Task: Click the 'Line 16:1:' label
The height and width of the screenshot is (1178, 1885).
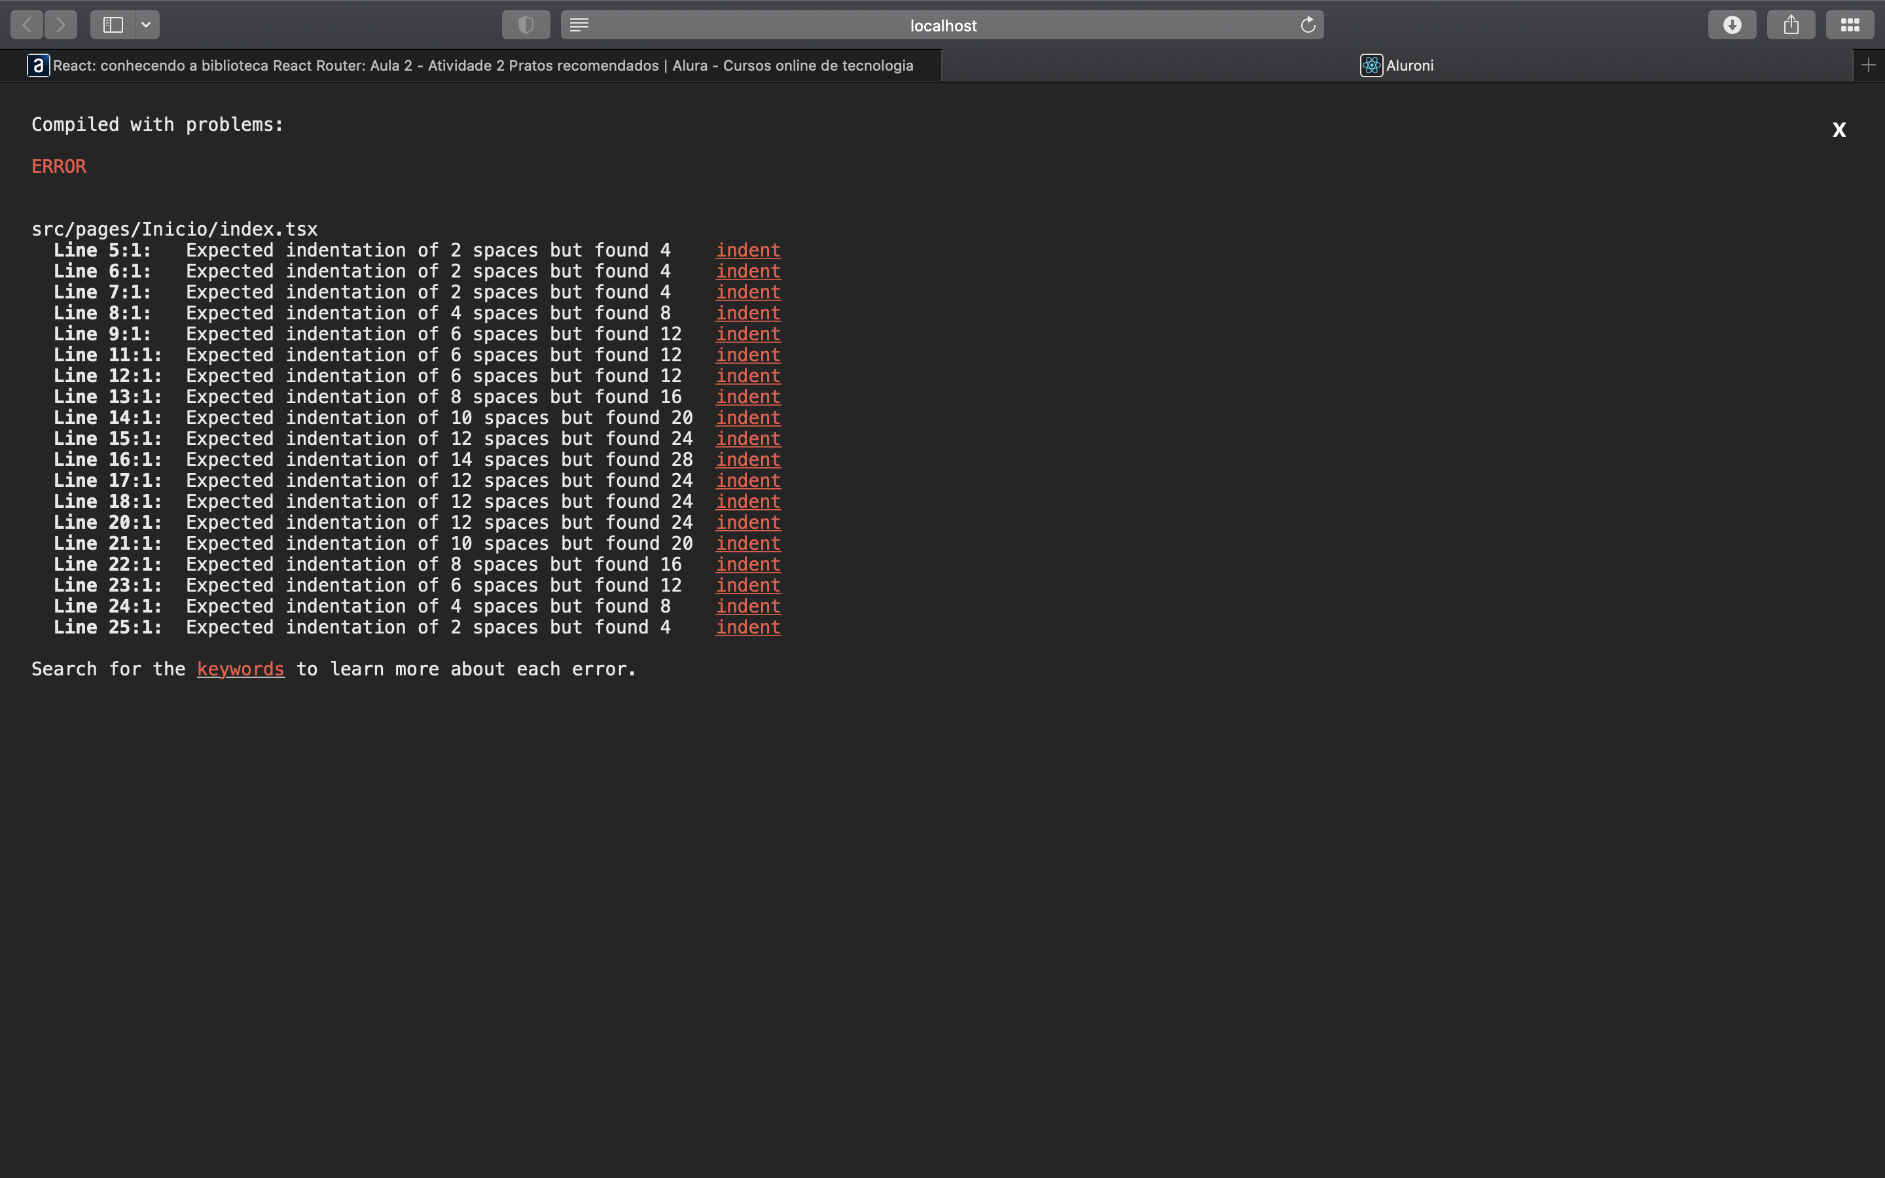Action: click(107, 459)
